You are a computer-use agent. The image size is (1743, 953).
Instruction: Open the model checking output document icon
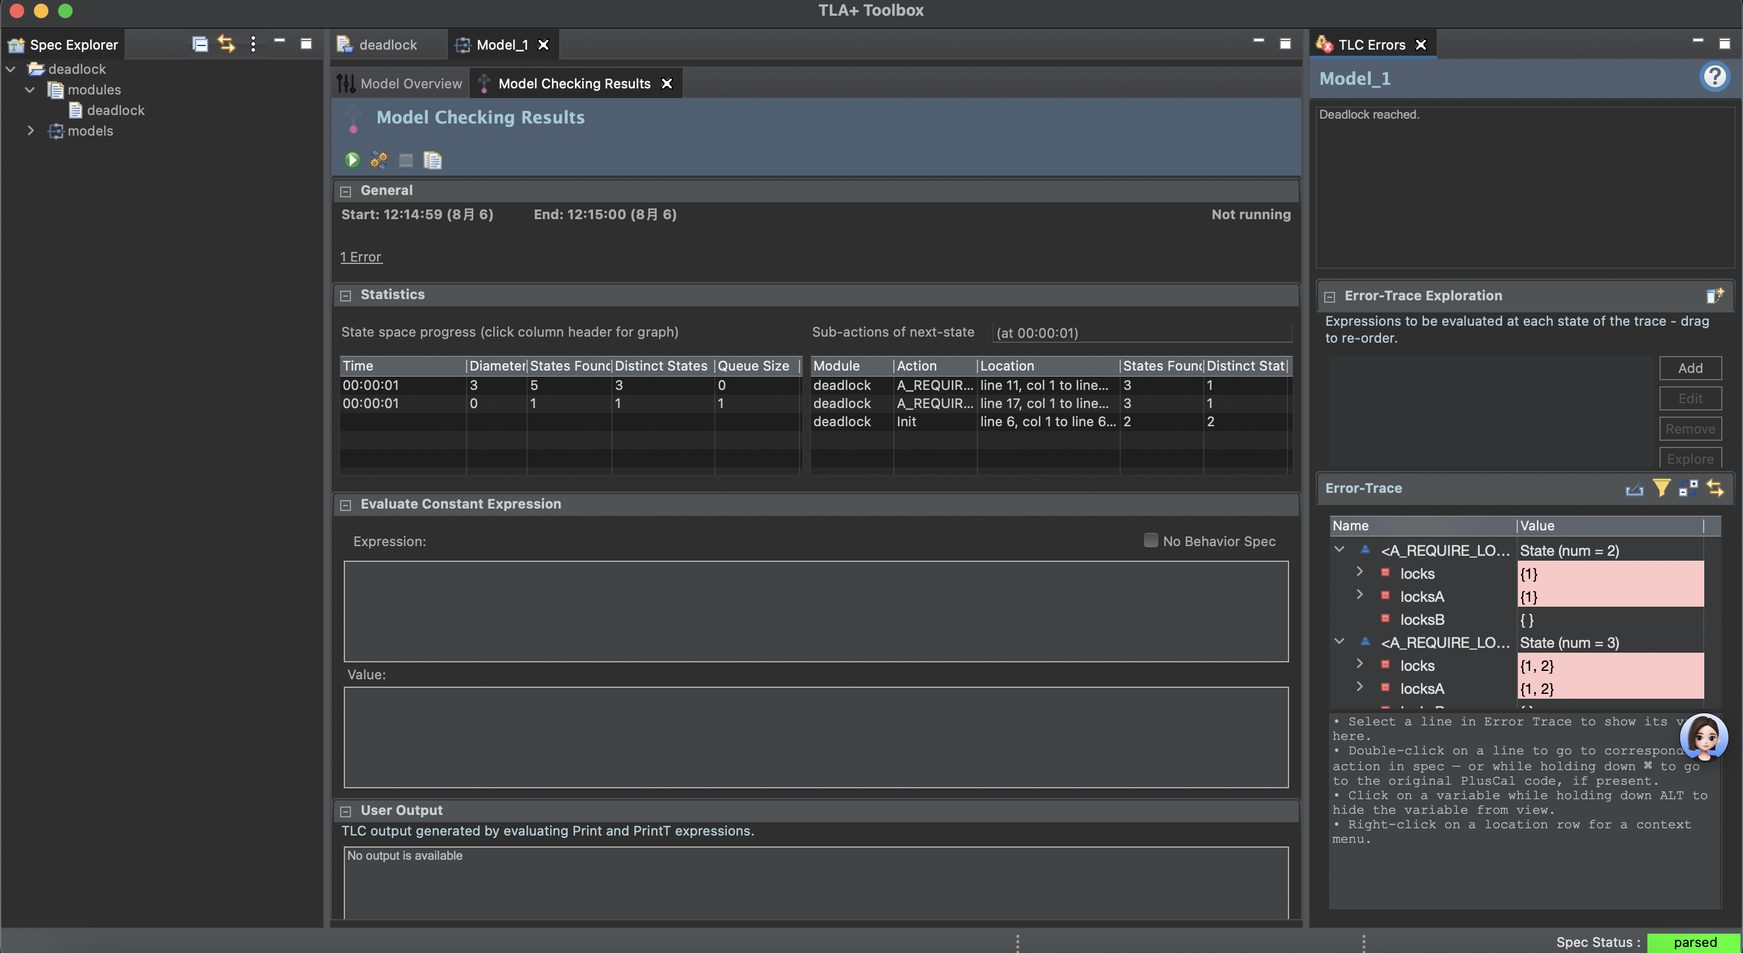point(432,160)
